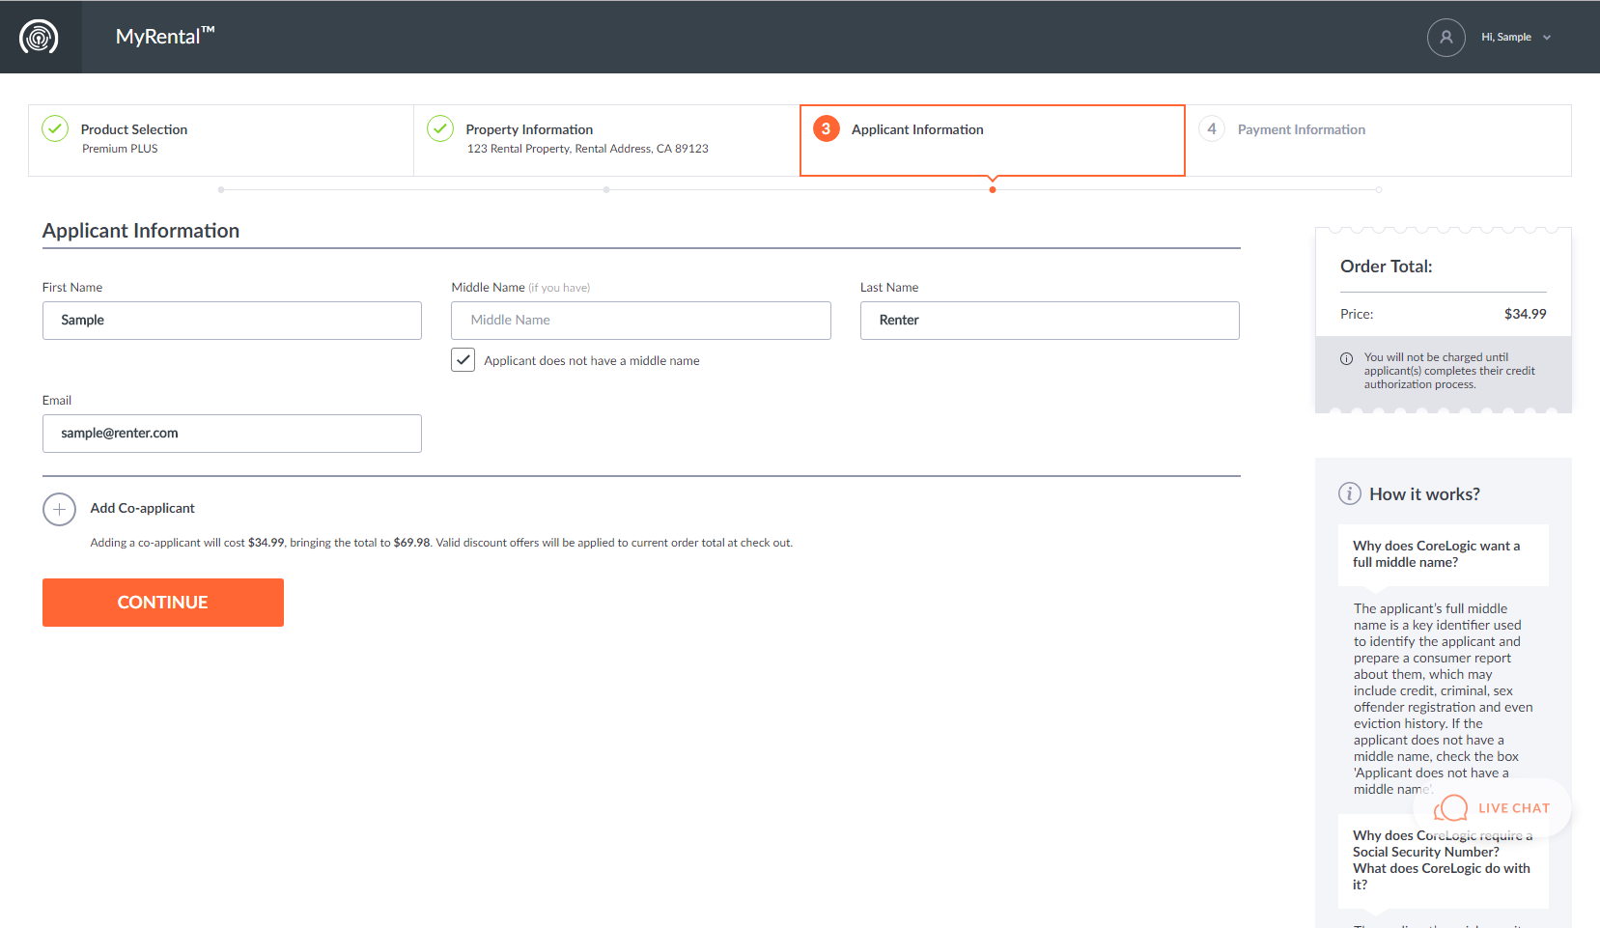Click inside the Middle Name input field
The height and width of the screenshot is (928, 1600).
640,320
